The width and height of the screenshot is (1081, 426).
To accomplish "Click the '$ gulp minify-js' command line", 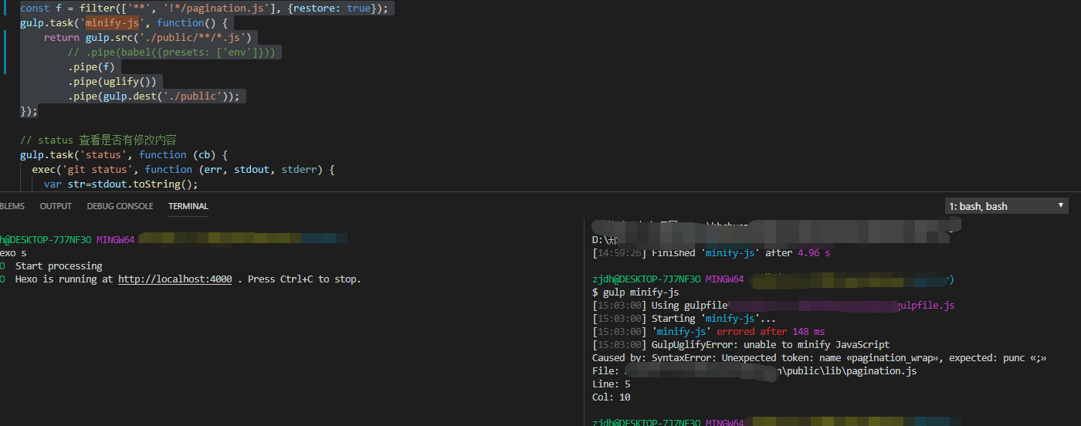I will click(635, 292).
